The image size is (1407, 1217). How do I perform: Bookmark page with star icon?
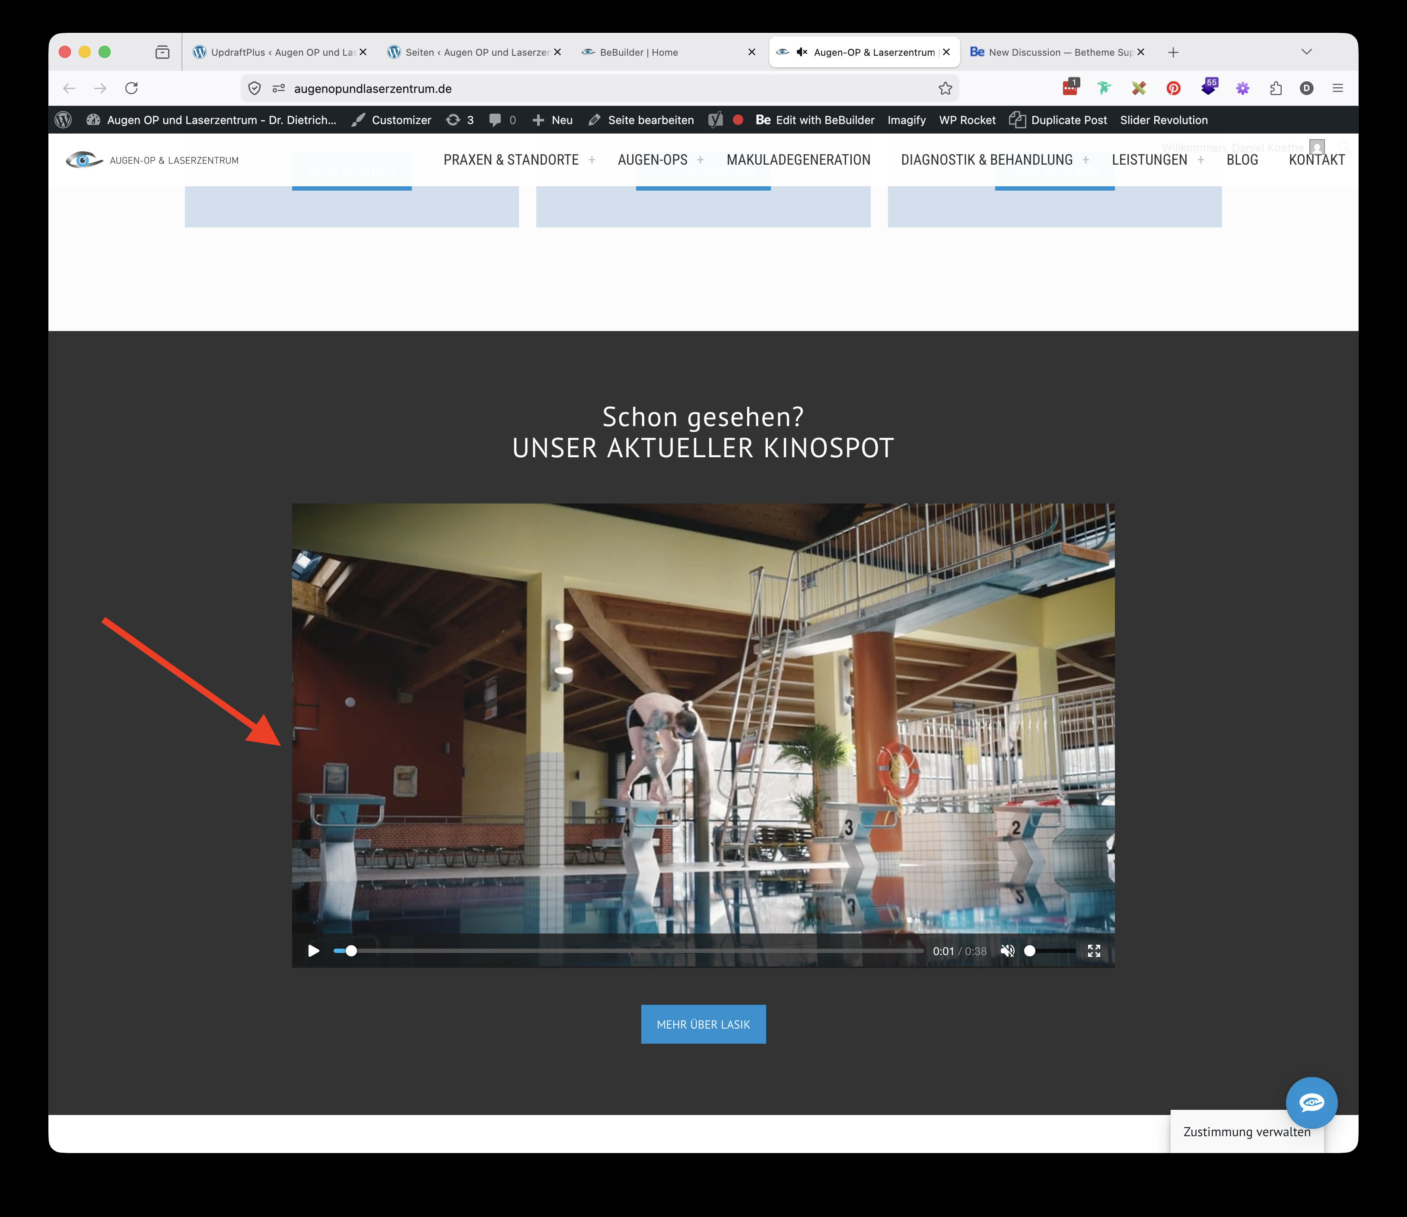945,88
